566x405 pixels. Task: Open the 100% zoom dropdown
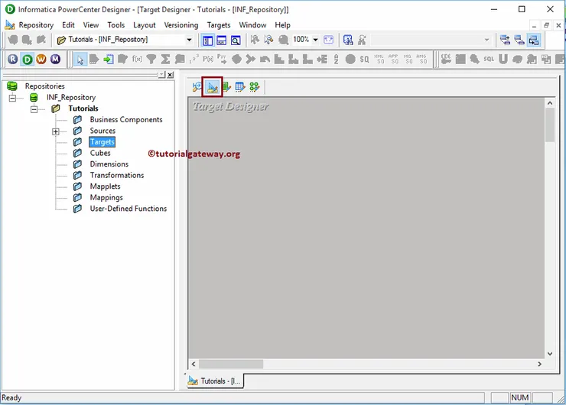315,40
